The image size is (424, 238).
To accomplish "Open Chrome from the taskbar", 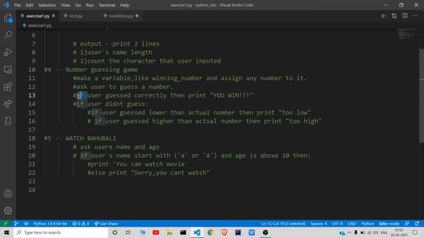I will click(x=211, y=232).
